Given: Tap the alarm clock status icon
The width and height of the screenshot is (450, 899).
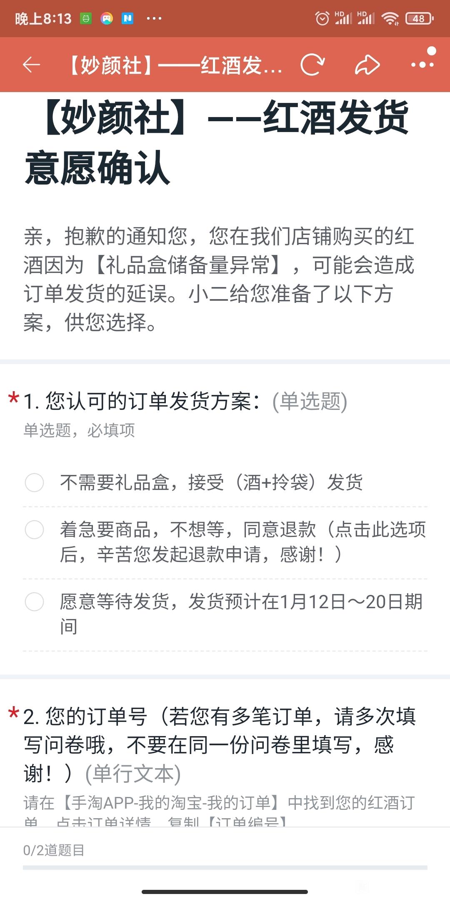Looking at the screenshot, I should click(x=322, y=18).
